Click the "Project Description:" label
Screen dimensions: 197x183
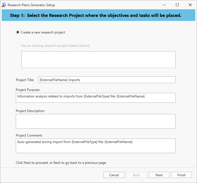pyautogui.click(x=30, y=111)
